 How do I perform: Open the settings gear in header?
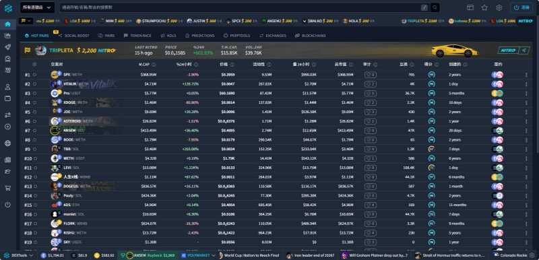point(499,7)
